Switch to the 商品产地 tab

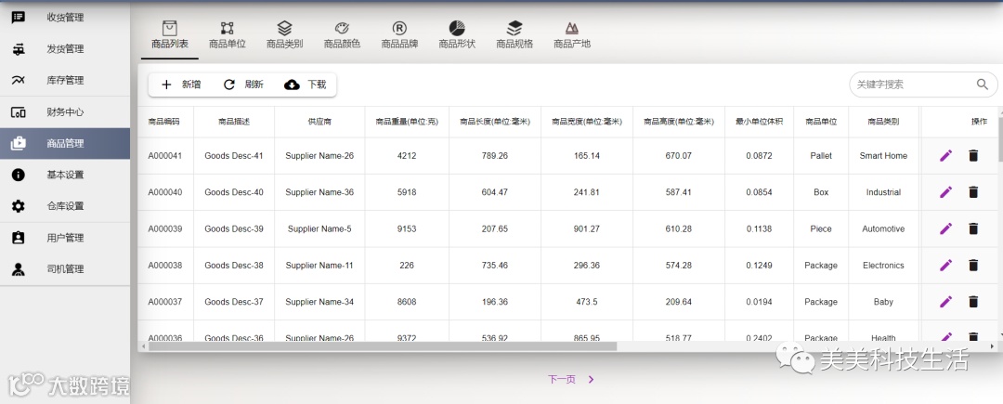[572, 36]
